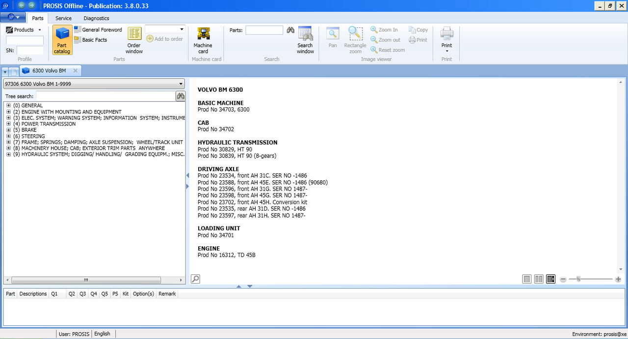Click small Print in Image viewer group
Screen dimensions: 628x339
(x=418, y=40)
